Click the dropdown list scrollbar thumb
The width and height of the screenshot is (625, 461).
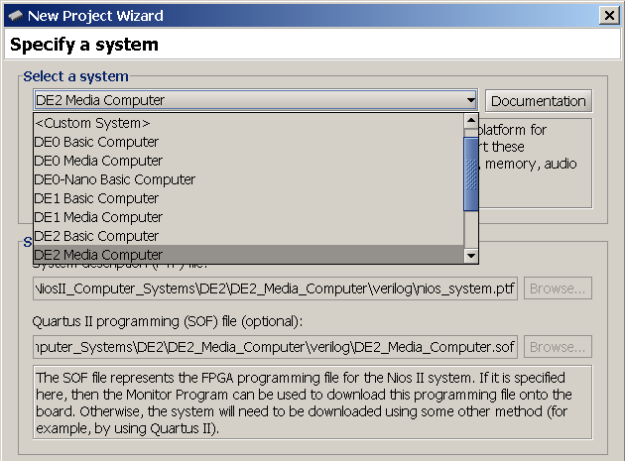pos(471,174)
